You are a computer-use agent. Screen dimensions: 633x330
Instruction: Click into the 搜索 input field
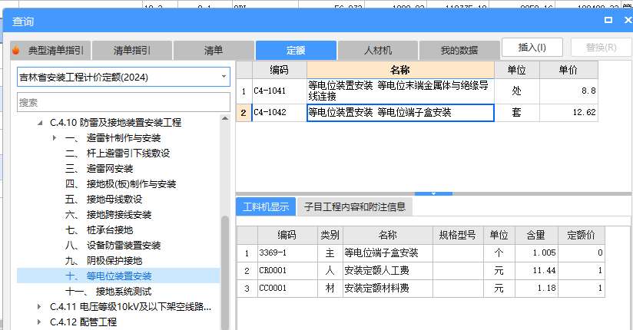[x=124, y=103]
